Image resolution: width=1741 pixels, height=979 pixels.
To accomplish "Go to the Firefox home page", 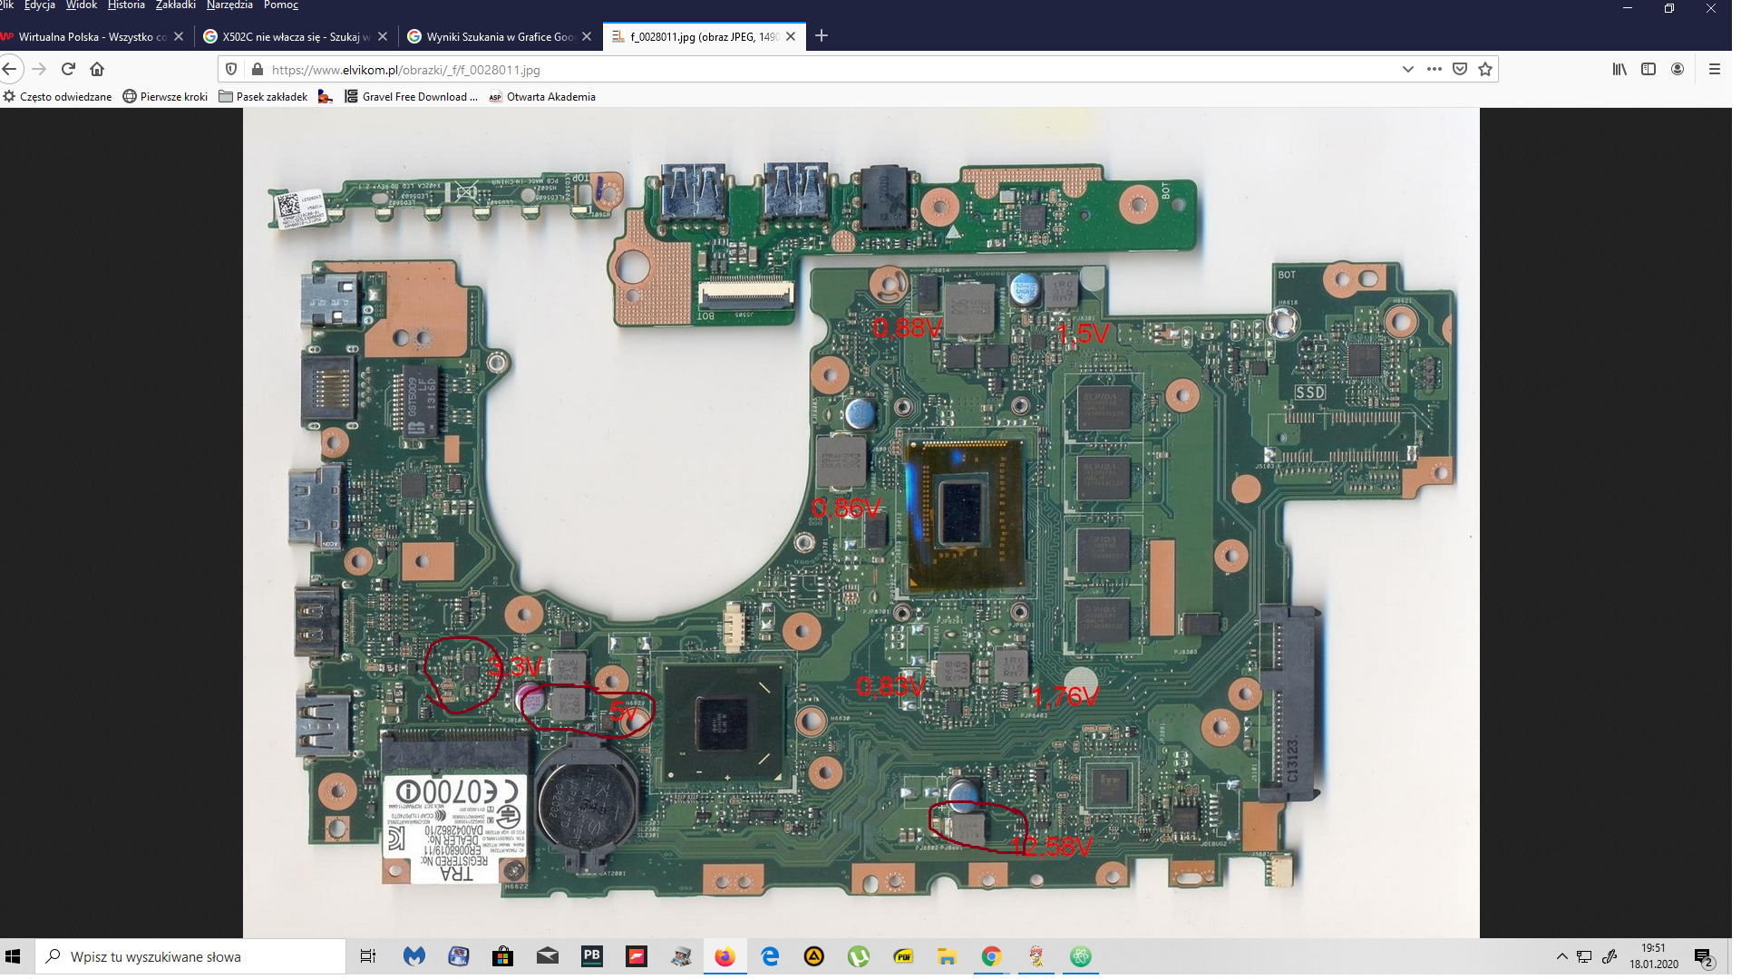I will point(97,69).
